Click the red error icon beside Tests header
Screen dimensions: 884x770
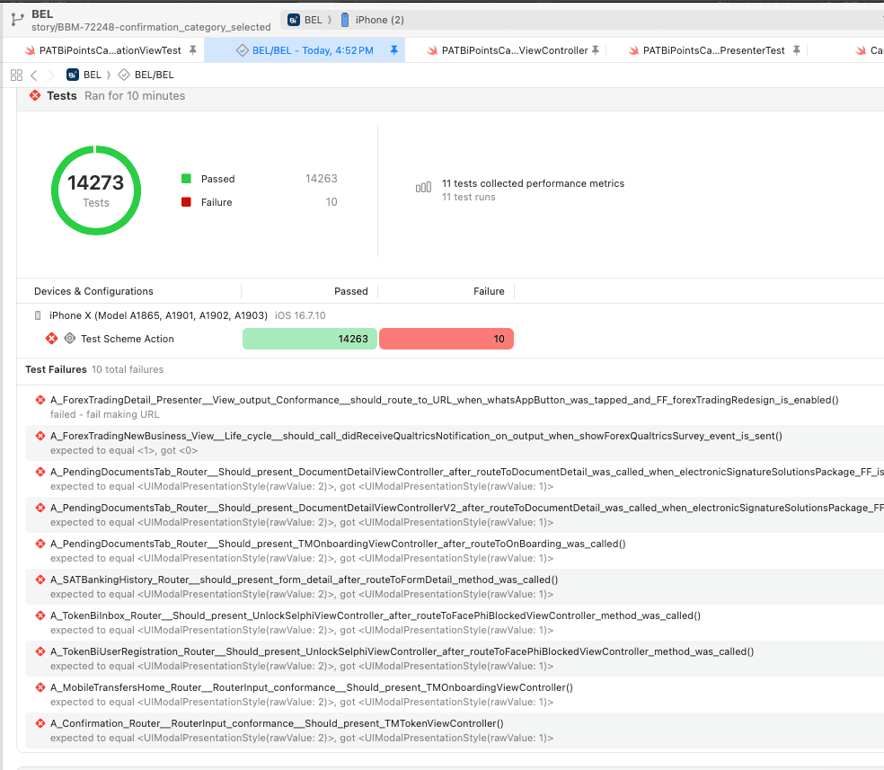click(35, 95)
